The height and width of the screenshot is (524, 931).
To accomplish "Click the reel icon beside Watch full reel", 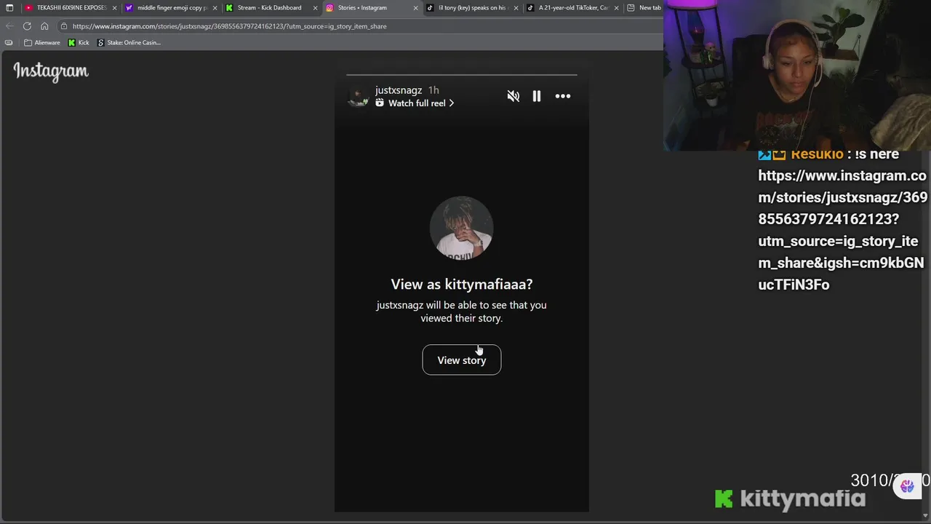I will (x=380, y=103).
